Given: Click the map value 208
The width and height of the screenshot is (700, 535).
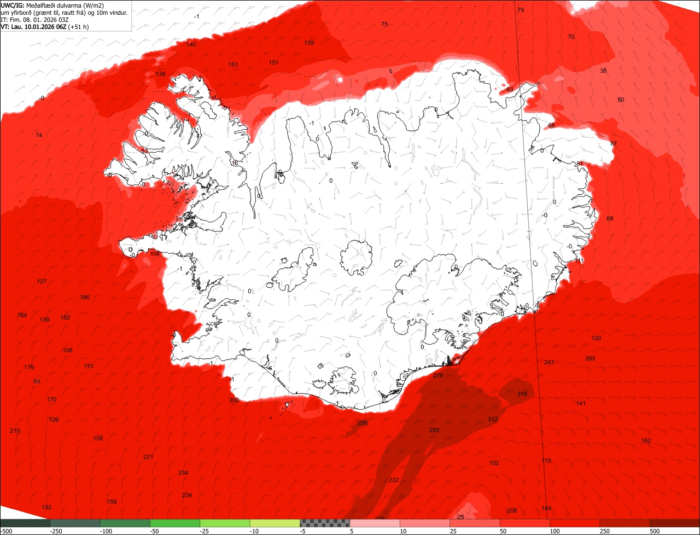Looking at the screenshot, I should 512,511.
